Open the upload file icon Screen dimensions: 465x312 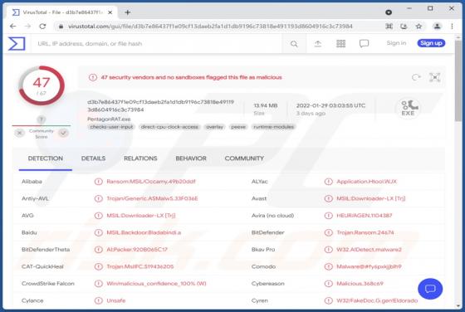click(317, 44)
